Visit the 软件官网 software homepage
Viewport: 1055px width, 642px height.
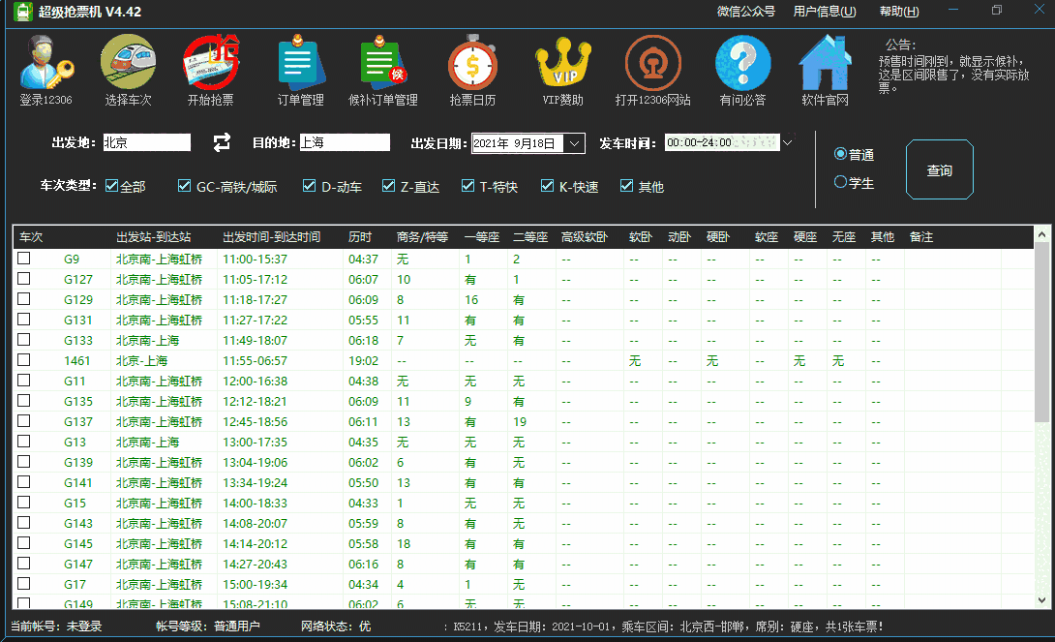[825, 68]
